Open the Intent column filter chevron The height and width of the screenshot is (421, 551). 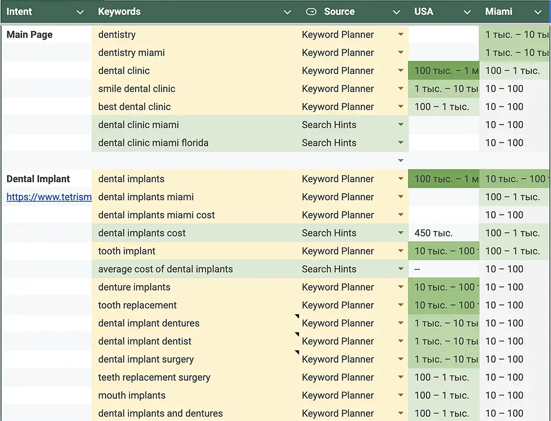[80, 12]
